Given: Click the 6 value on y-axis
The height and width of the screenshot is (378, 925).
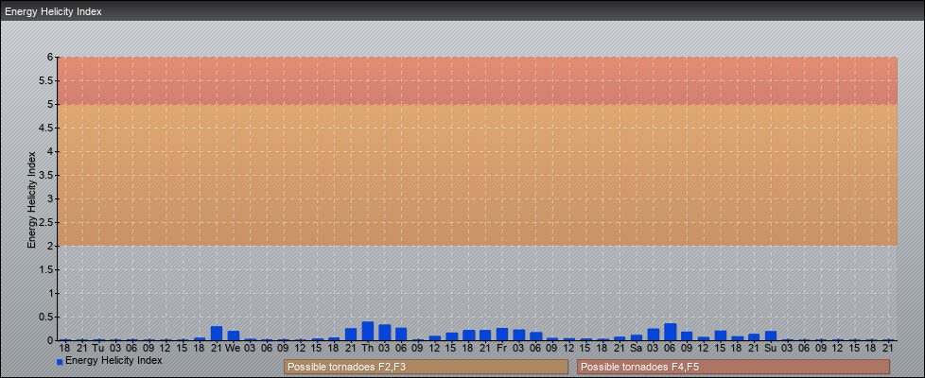Looking at the screenshot, I should (x=51, y=58).
